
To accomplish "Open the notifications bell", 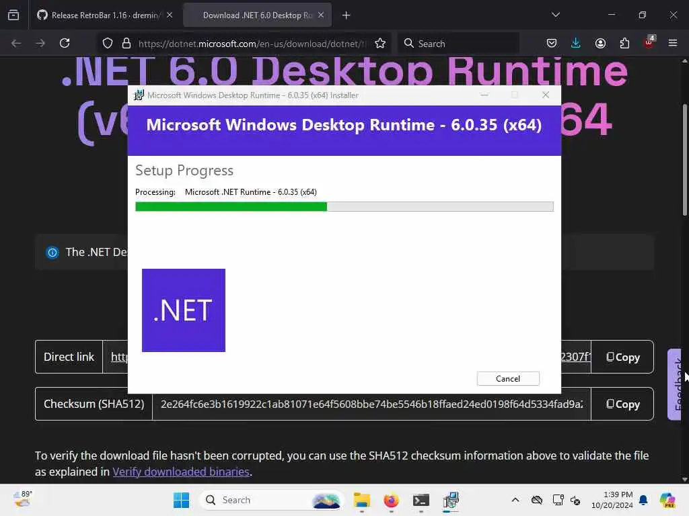I will click(643, 500).
